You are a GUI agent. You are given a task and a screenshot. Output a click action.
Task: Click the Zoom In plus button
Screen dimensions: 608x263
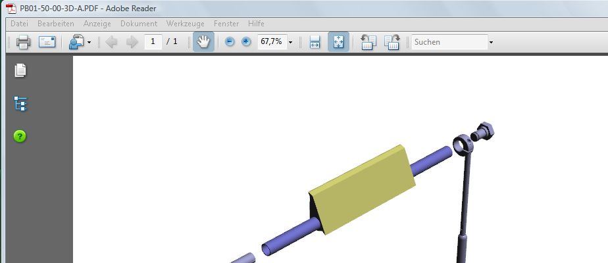click(246, 41)
